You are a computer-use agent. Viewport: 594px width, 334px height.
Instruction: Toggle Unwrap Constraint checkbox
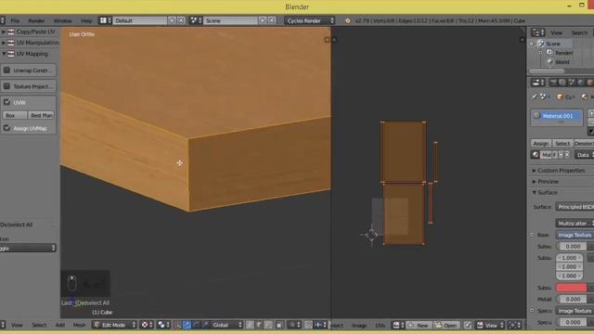coord(6,71)
